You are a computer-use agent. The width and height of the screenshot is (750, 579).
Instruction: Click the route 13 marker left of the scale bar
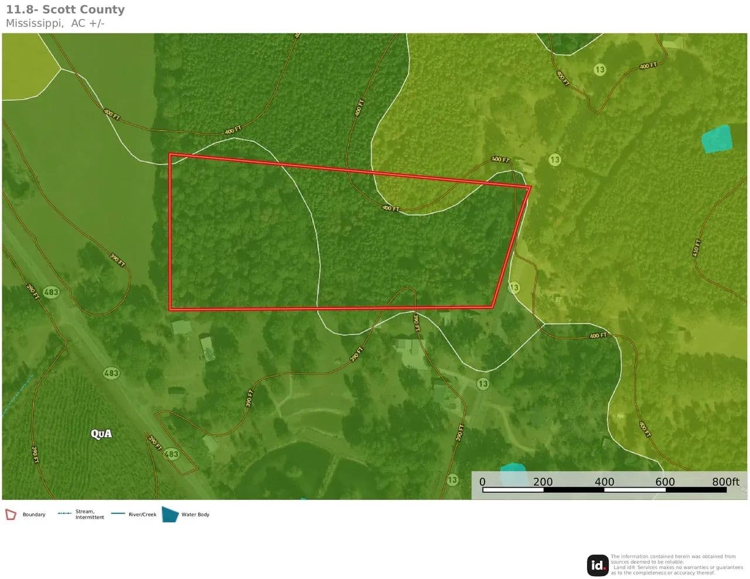452,480
